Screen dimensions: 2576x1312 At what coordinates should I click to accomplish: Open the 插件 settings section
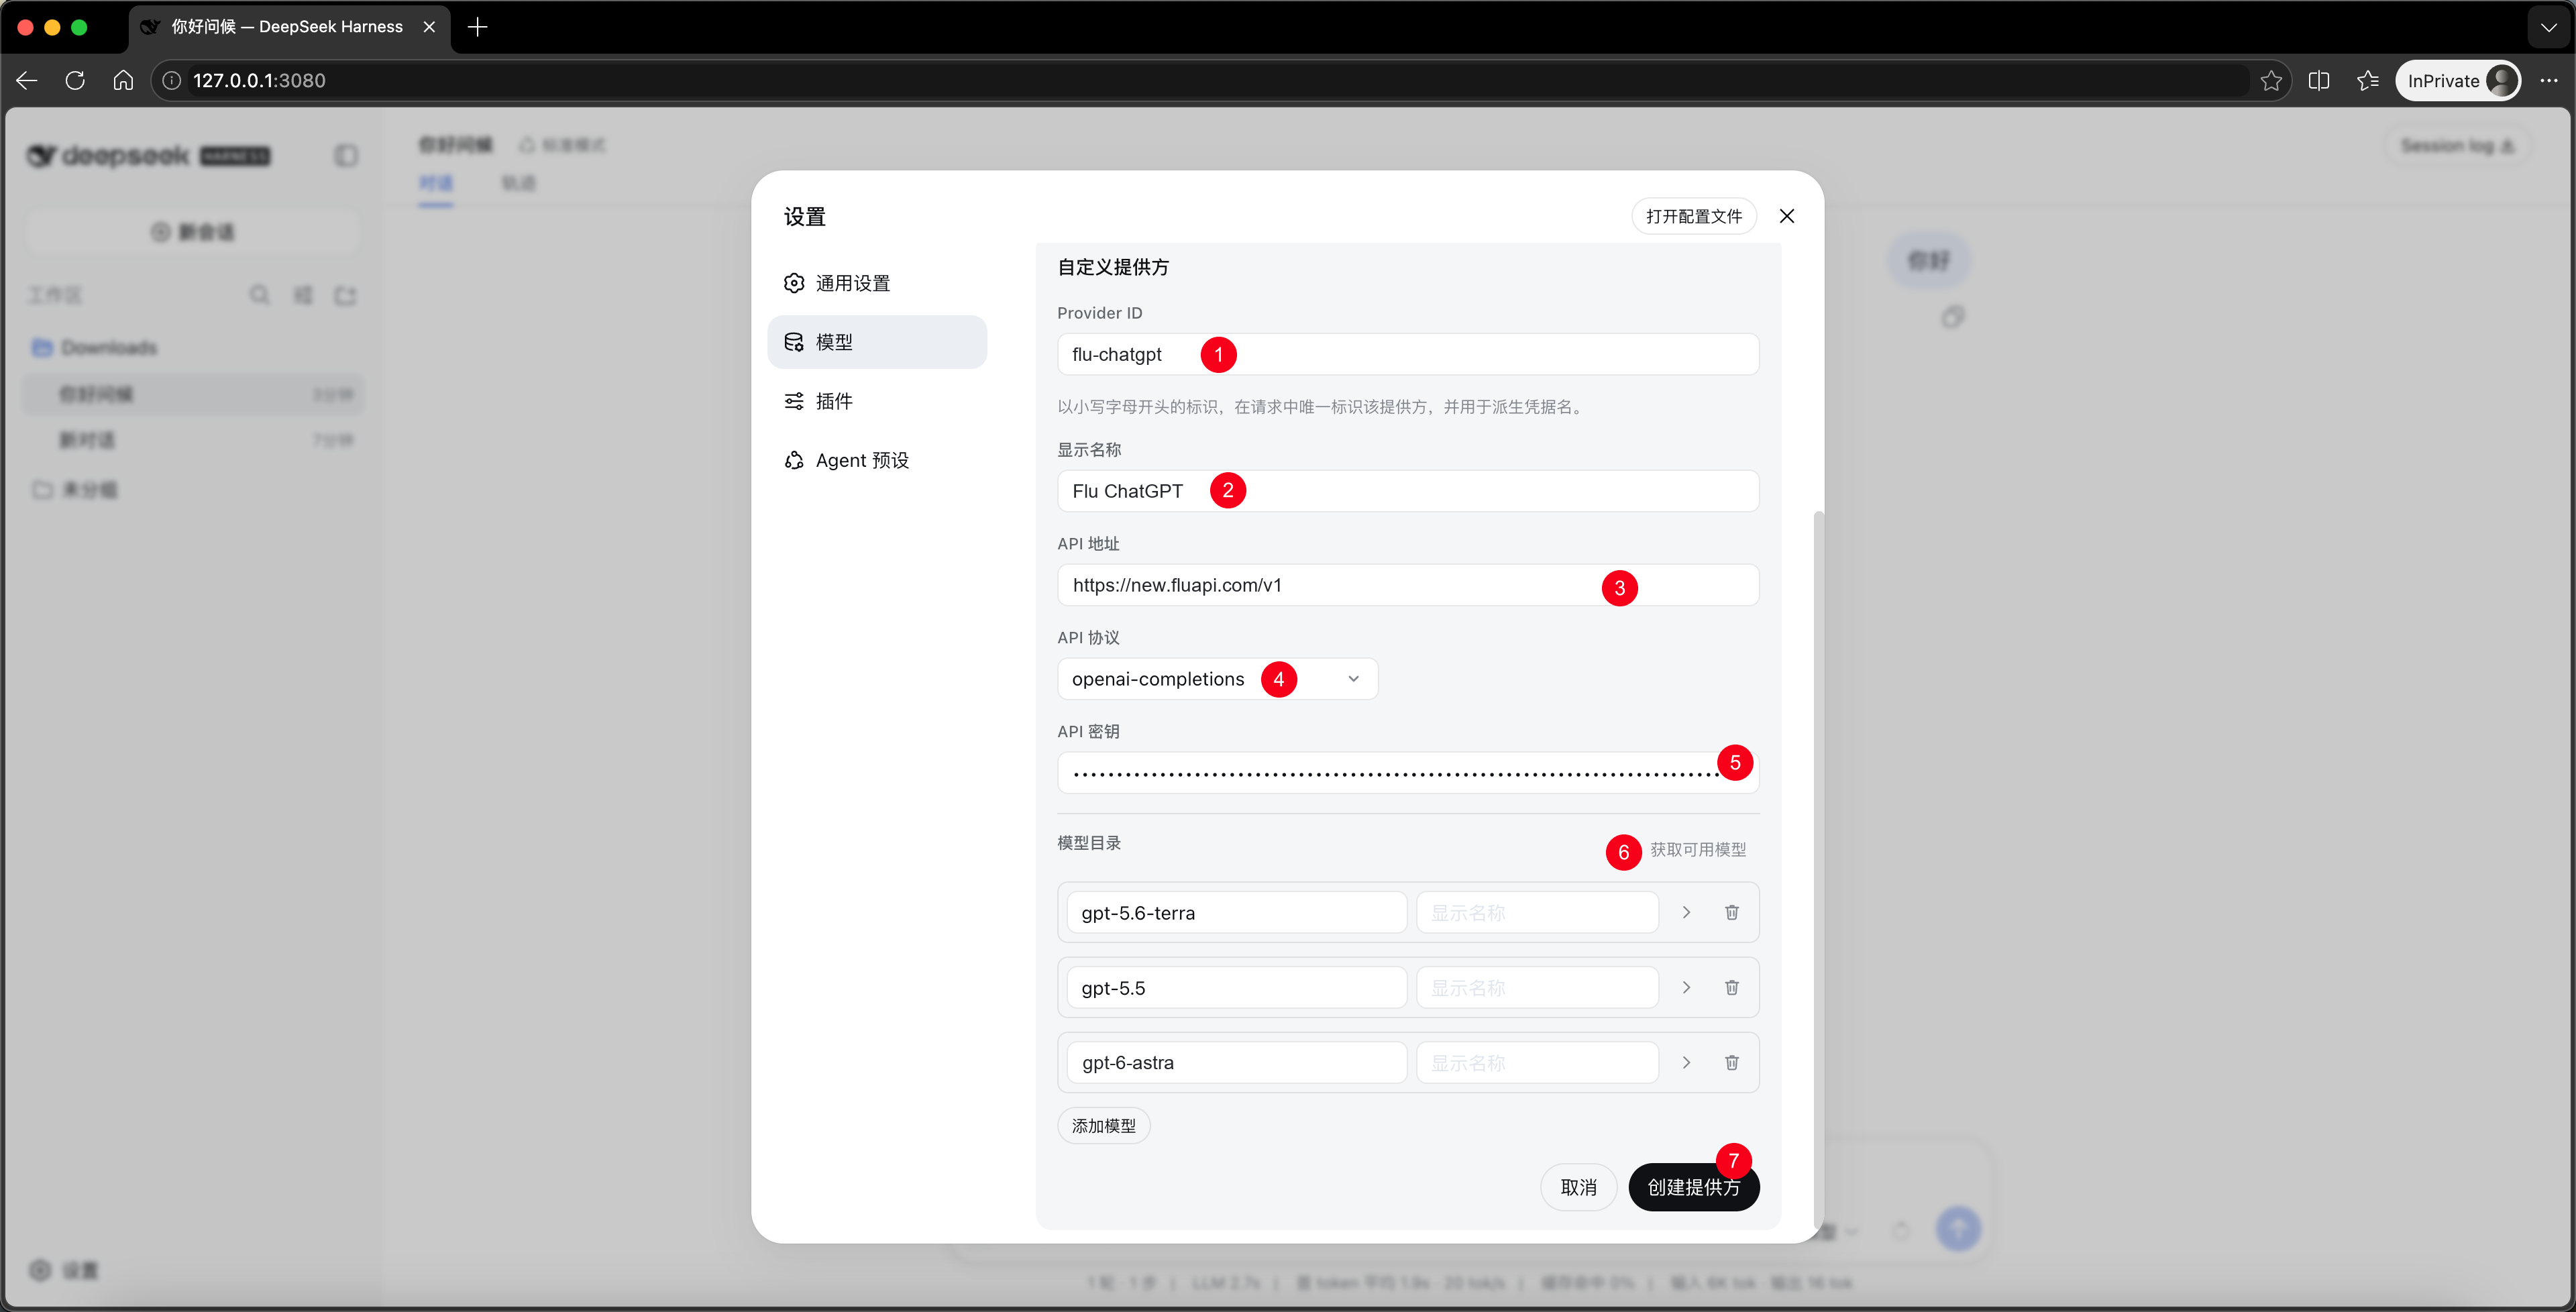tap(877, 401)
